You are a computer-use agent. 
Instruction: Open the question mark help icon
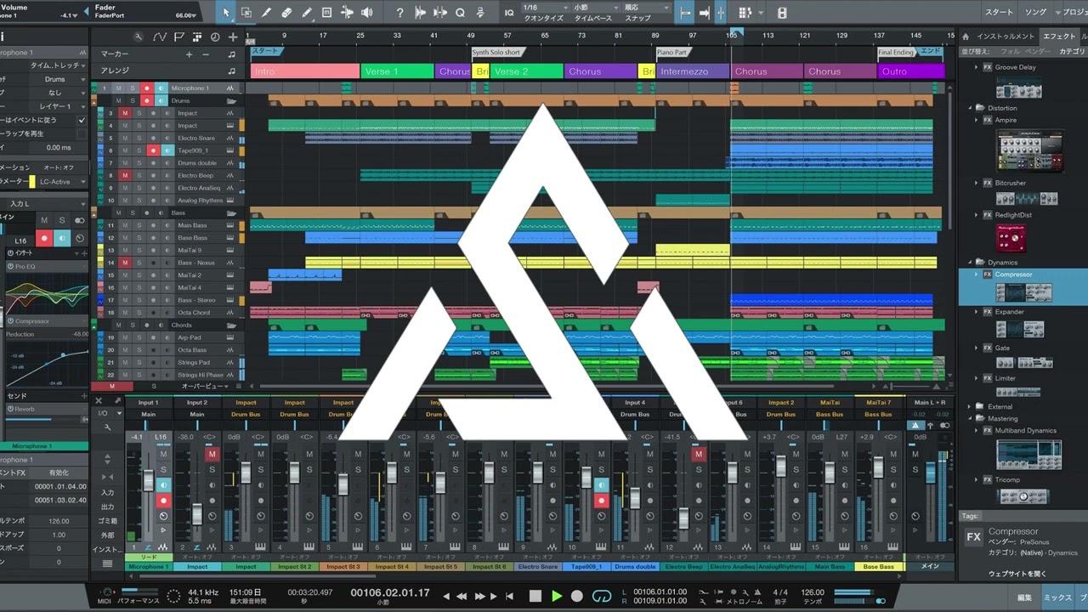(400, 13)
